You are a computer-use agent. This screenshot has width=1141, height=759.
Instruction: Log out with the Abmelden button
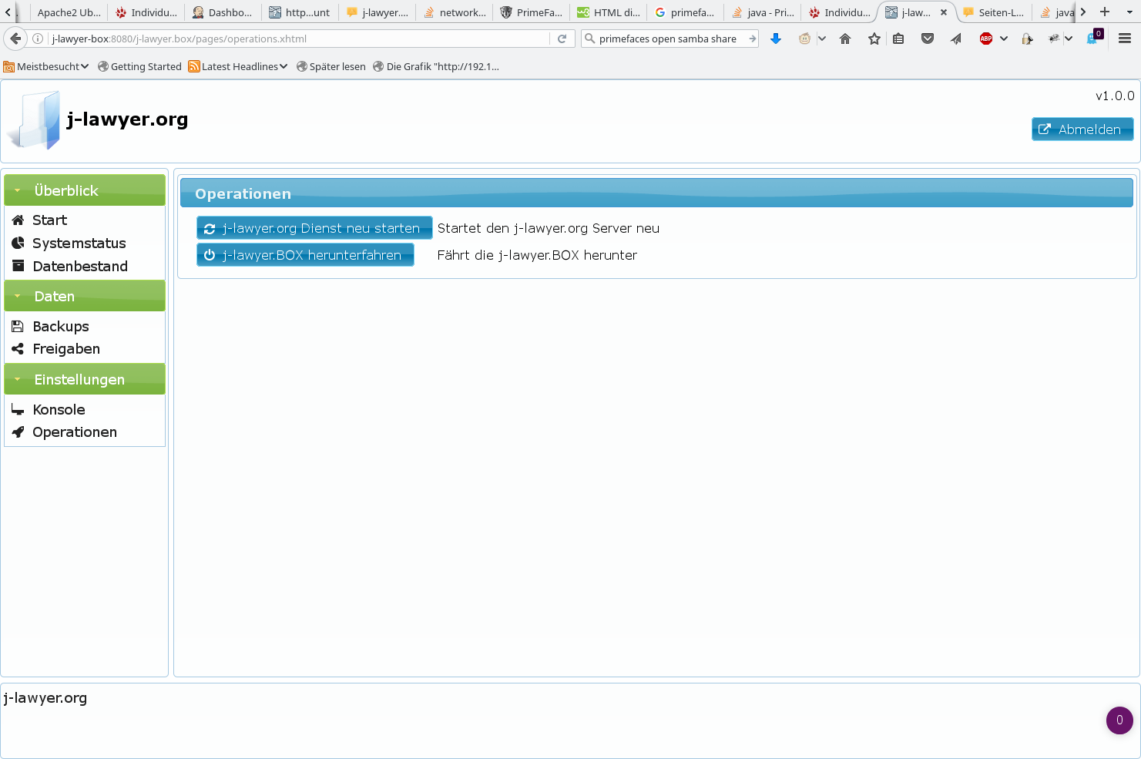click(1082, 129)
